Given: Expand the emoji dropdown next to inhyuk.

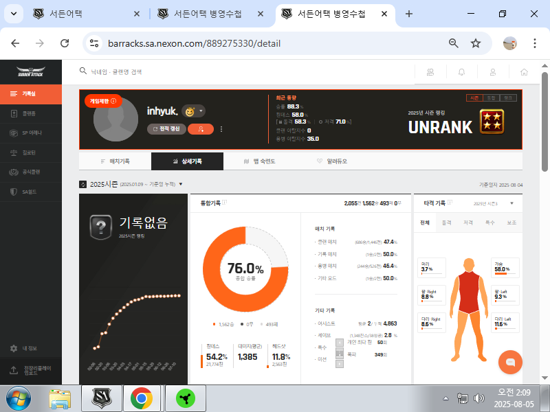Looking at the screenshot, I should 201,111.
